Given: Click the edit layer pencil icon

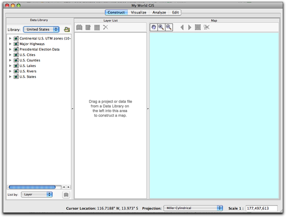Looking at the screenshot, I should tap(88, 28).
